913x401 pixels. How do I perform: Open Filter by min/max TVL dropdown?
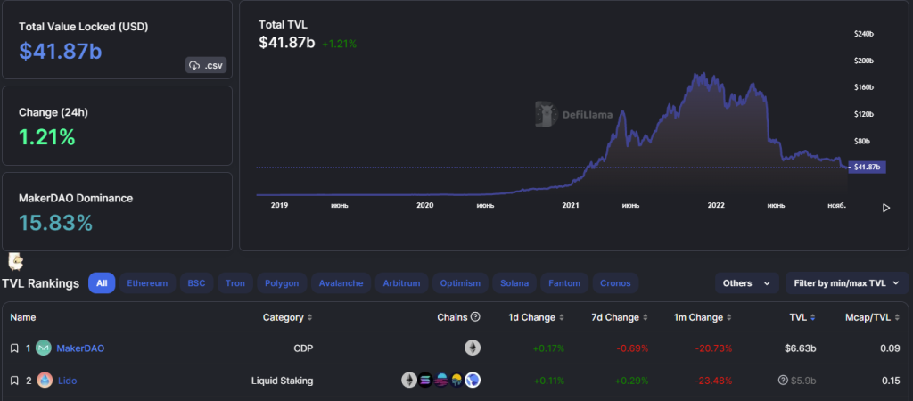(847, 283)
